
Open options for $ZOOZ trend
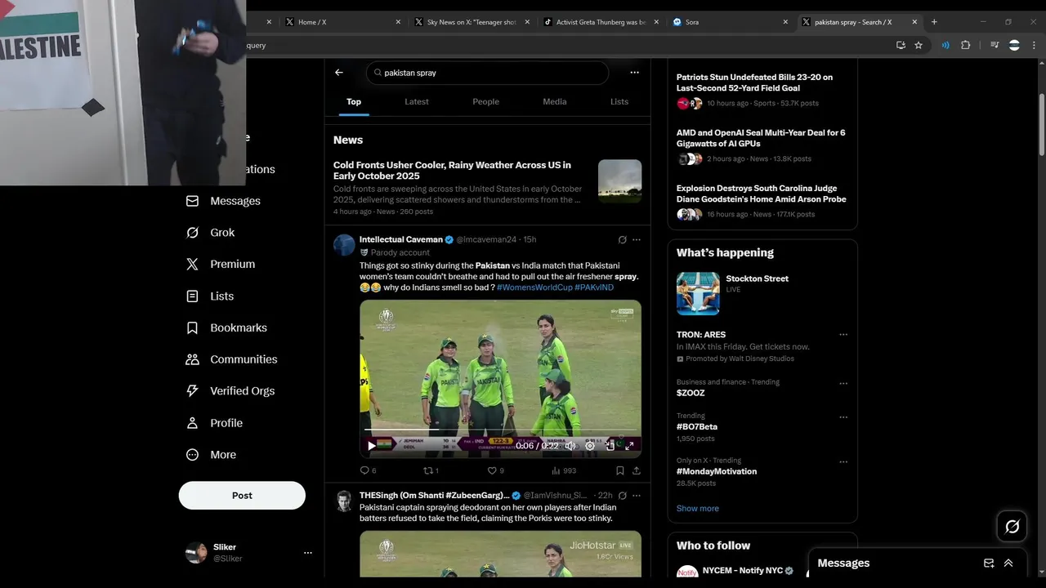(843, 383)
